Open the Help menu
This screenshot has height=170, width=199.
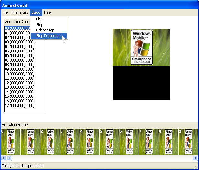pos(48,12)
